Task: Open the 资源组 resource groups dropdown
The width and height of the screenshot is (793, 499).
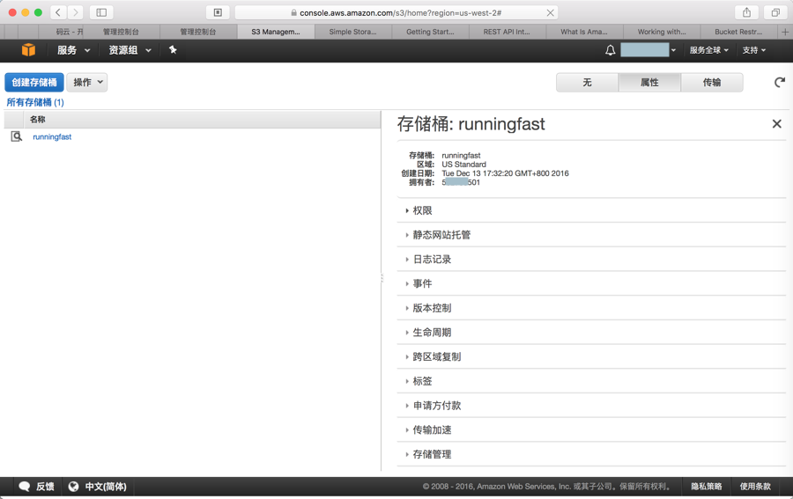Action: [130, 50]
